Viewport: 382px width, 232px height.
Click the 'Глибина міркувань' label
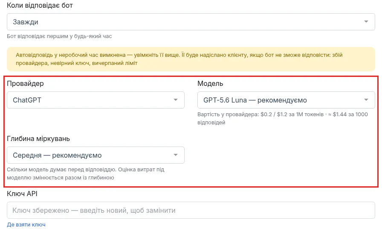click(38, 139)
